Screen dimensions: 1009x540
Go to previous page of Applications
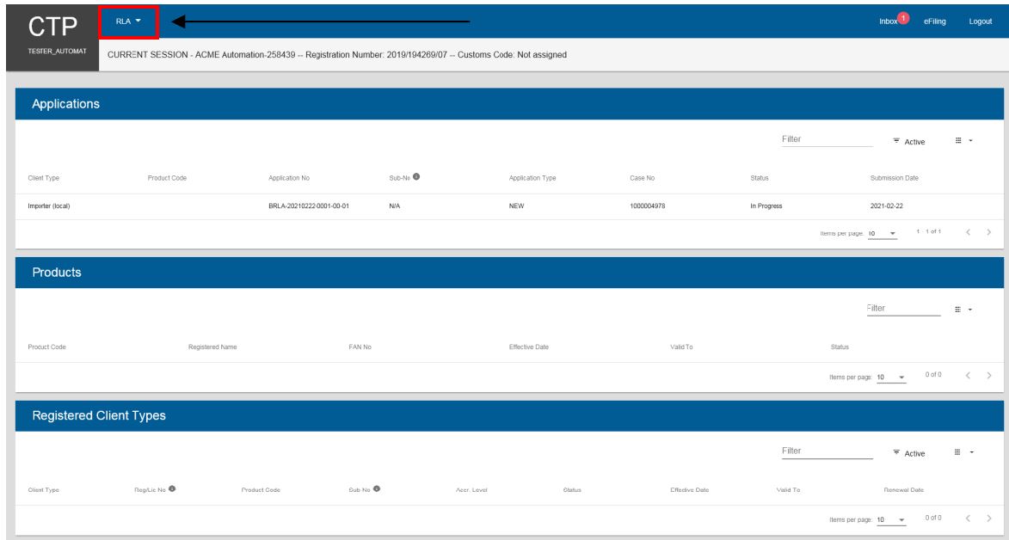click(968, 232)
